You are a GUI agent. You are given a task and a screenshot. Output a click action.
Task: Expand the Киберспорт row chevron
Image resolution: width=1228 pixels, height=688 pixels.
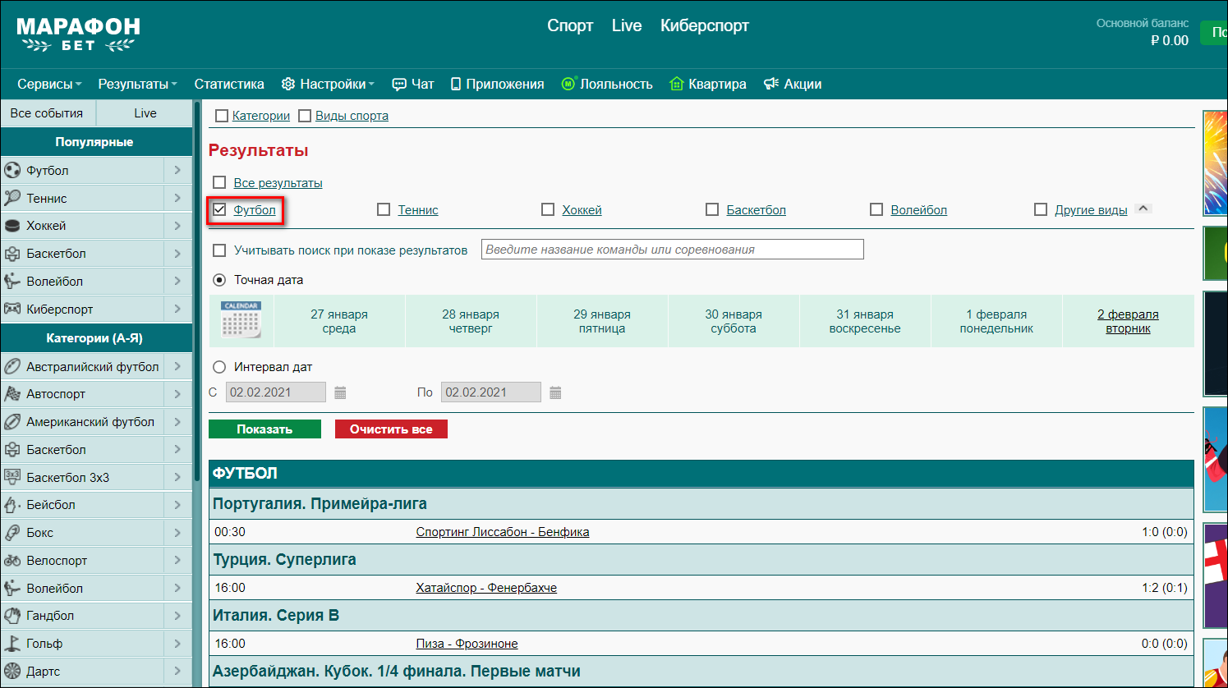[x=177, y=309]
